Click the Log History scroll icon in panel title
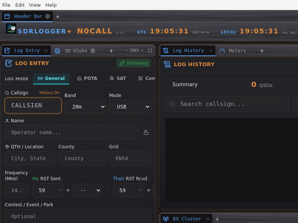 pyautogui.click(x=167, y=64)
